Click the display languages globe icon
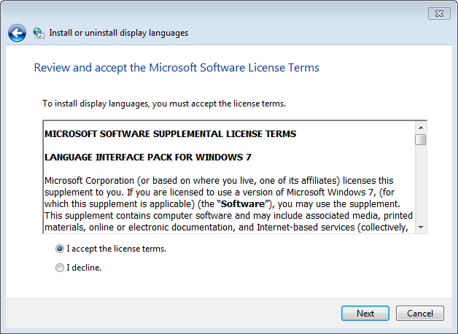458x334 pixels. (39, 33)
